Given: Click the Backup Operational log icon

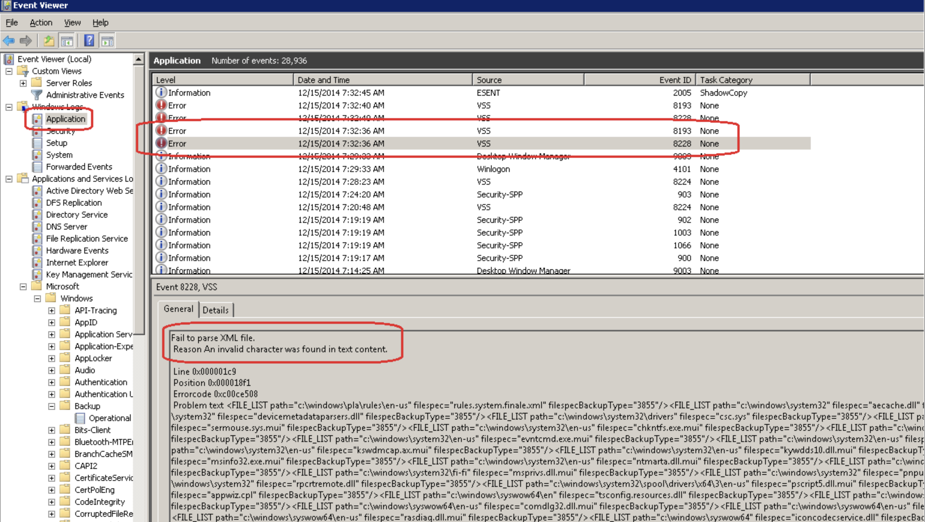Looking at the screenshot, I should tap(80, 418).
